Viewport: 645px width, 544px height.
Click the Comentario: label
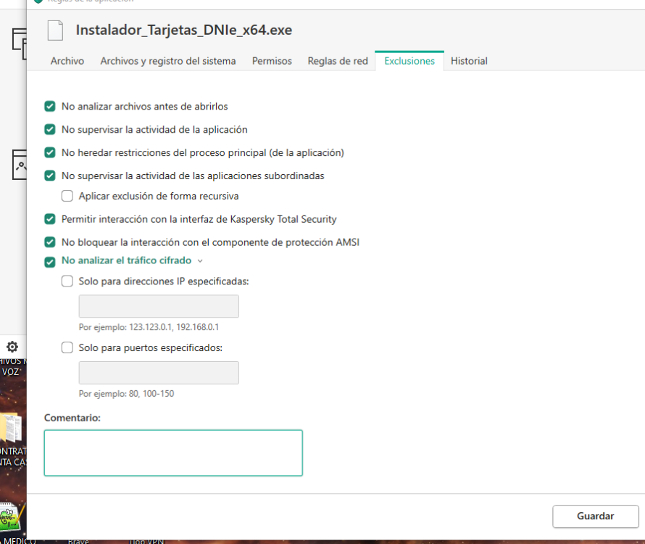click(72, 418)
